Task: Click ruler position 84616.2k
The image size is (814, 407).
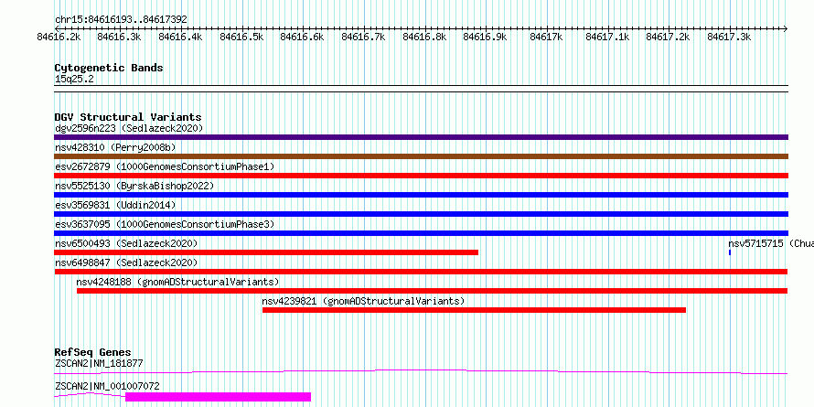Action: [x=59, y=37]
